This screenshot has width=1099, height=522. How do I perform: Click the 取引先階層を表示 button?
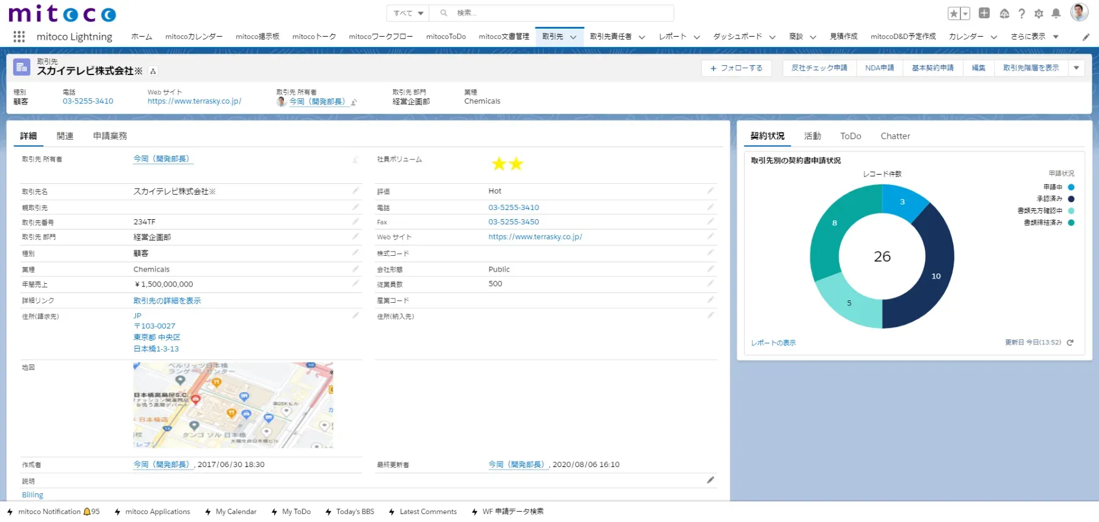(x=1031, y=68)
